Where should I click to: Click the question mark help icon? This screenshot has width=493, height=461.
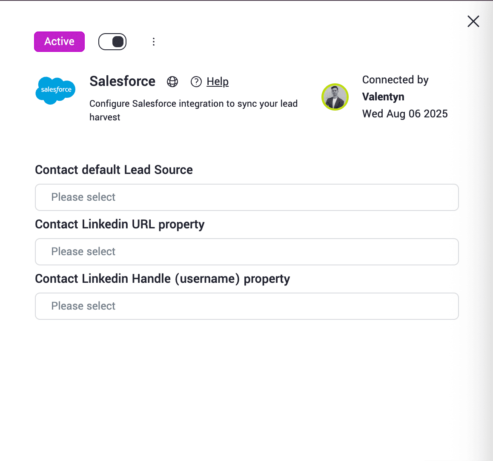click(196, 82)
